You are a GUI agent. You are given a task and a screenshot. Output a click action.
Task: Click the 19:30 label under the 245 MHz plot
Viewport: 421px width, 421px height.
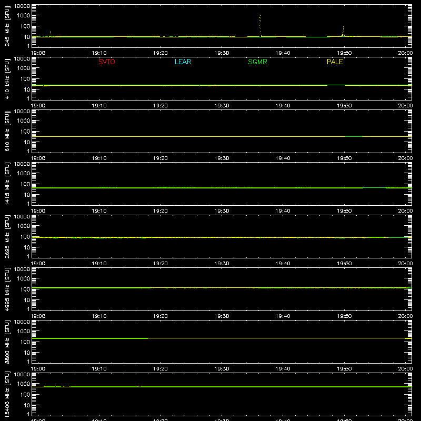222,53
